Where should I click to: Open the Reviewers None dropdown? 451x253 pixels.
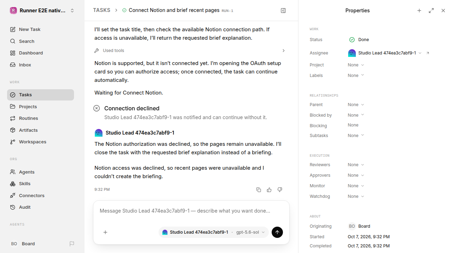coord(356,165)
